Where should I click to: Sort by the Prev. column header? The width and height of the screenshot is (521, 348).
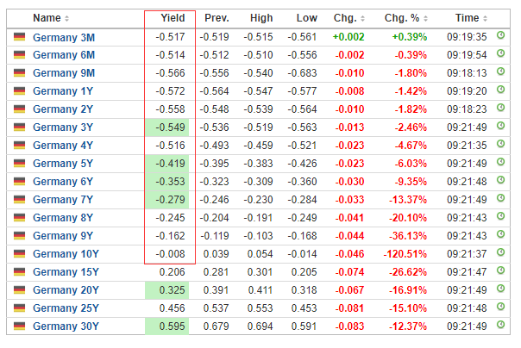216,18
